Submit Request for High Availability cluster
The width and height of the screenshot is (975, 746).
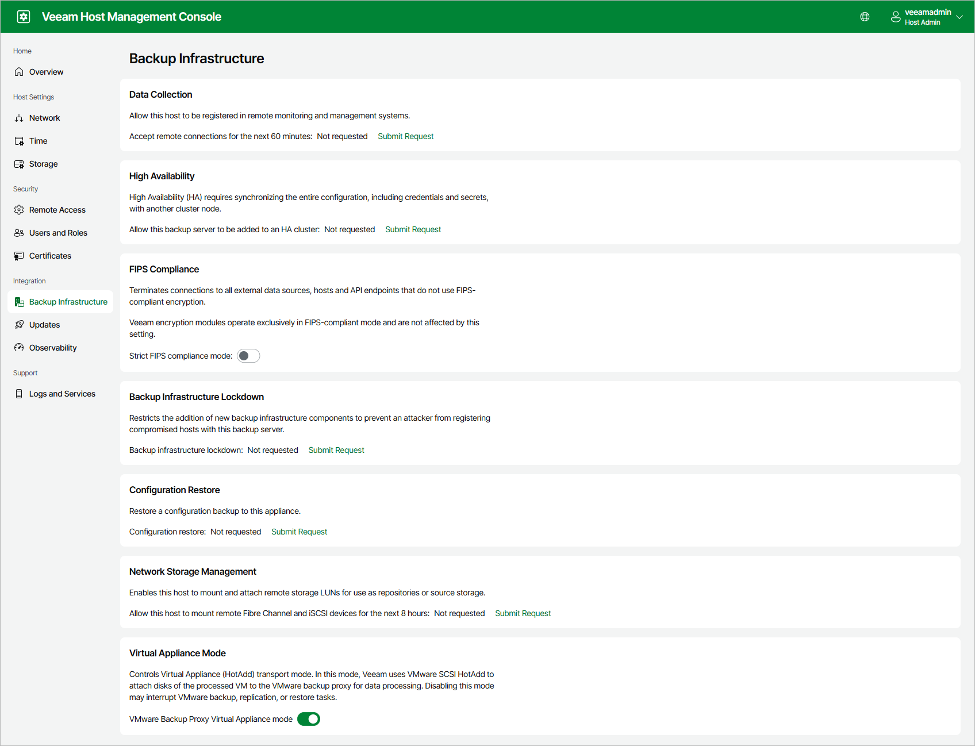coord(413,229)
